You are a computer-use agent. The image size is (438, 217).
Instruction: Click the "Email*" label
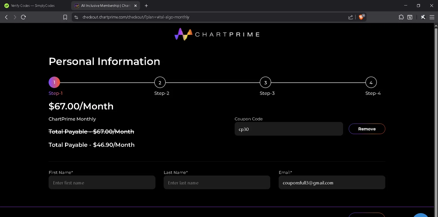(x=286, y=172)
